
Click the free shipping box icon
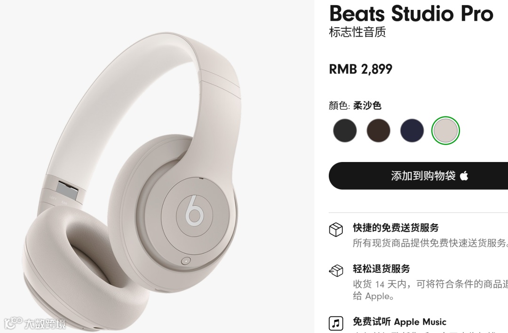pyautogui.click(x=336, y=230)
